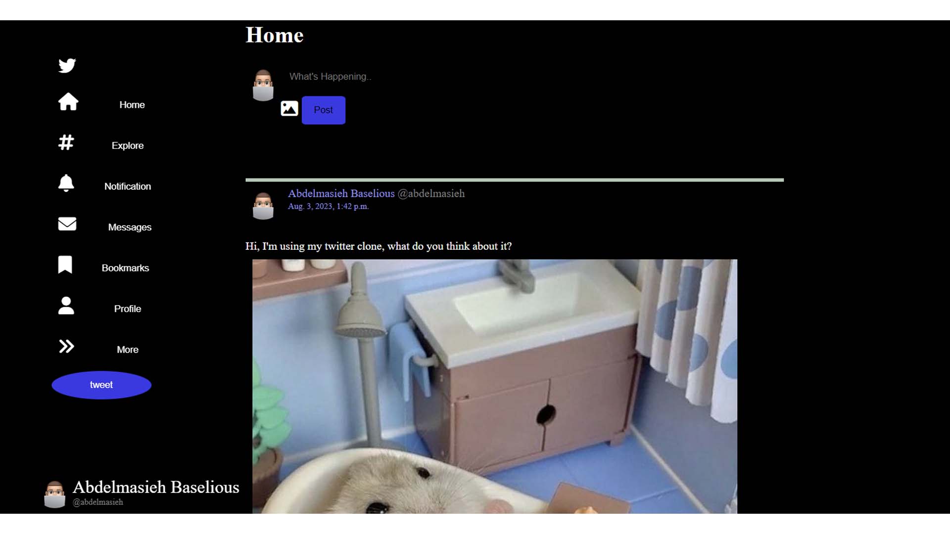The height and width of the screenshot is (534, 950).
Task: Select the Explore menu item
Action: coord(127,145)
